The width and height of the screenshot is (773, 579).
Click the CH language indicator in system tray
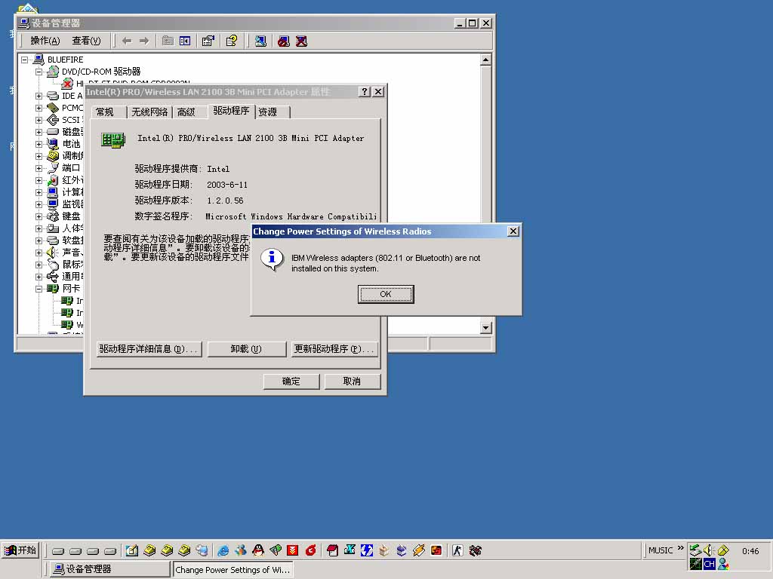[710, 564]
